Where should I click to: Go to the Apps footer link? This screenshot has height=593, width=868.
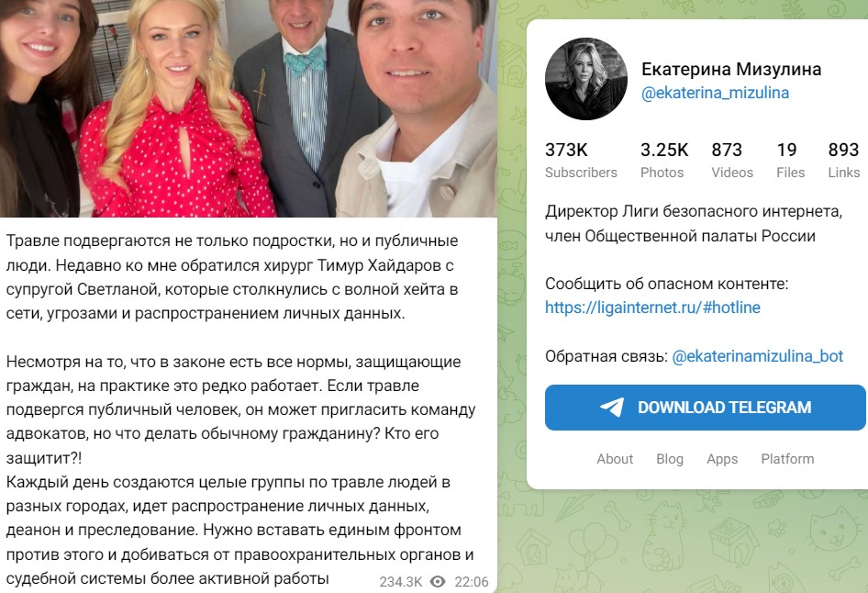[722, 459]
